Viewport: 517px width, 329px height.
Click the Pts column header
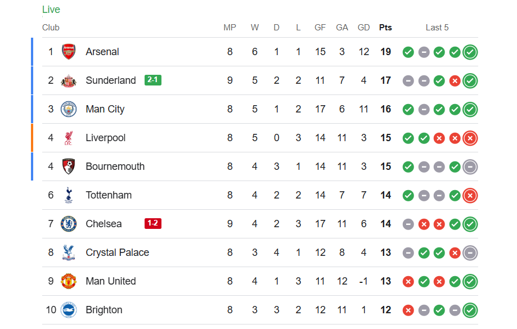click(385, 28)
